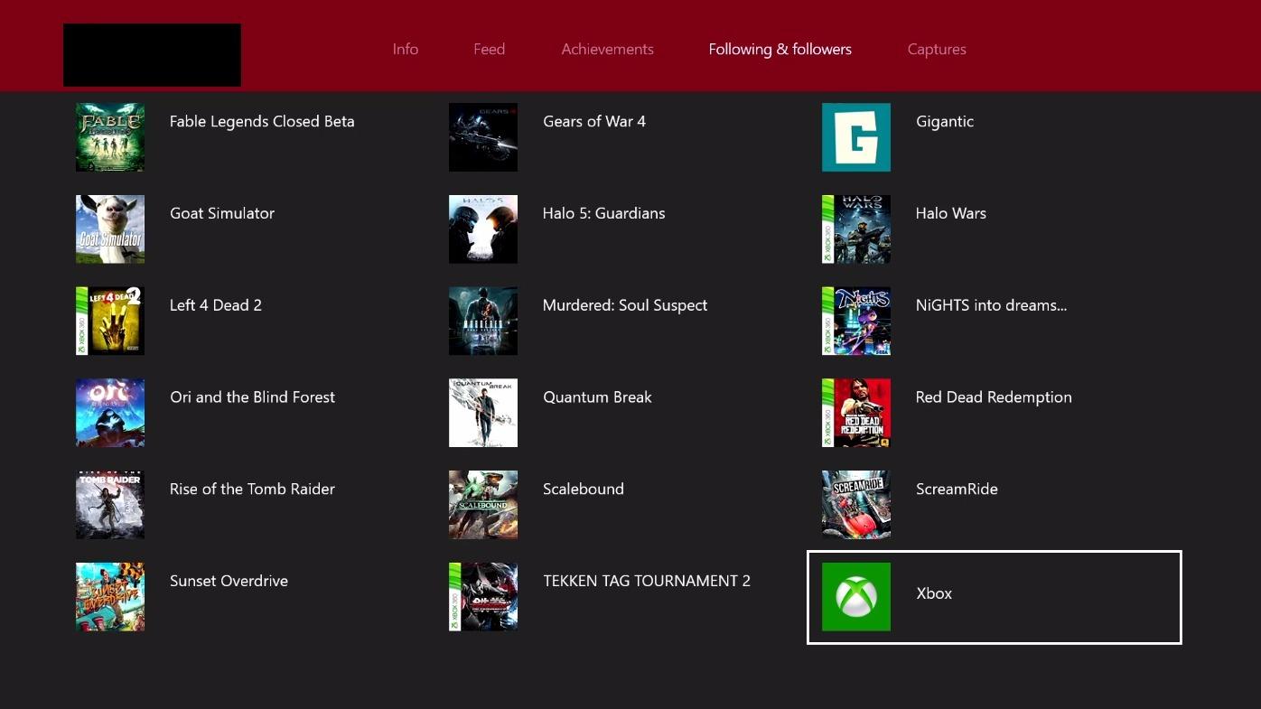Open the Rise of the Tomb Raider title

click(252, 489)
